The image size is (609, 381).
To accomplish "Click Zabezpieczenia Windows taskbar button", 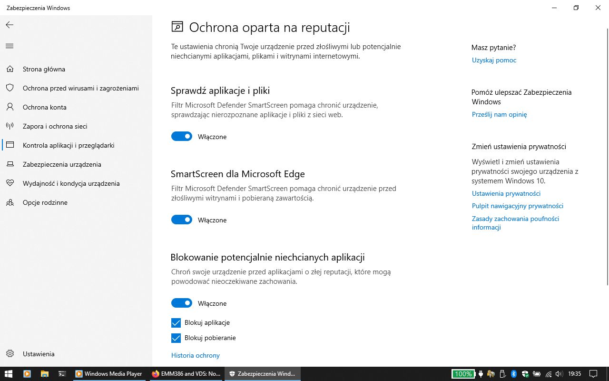I will [263, 374].
